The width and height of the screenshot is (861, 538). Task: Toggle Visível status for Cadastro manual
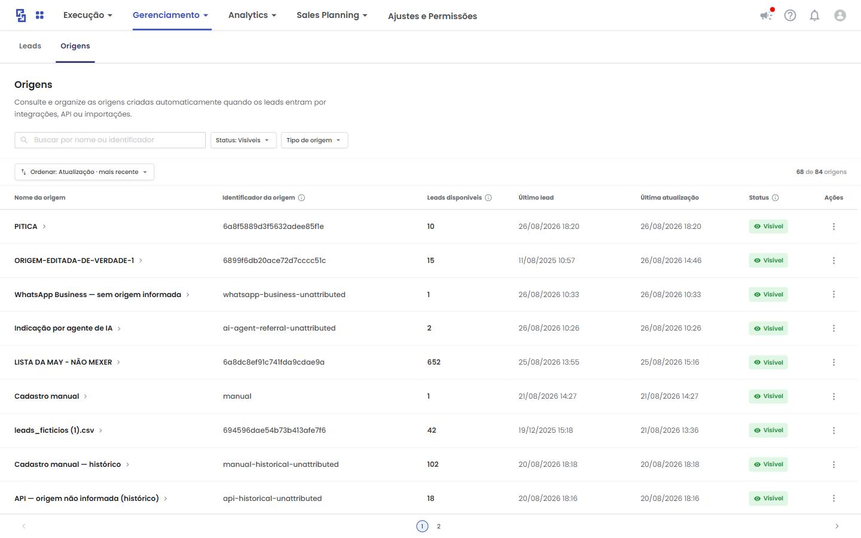click(768, 396)
